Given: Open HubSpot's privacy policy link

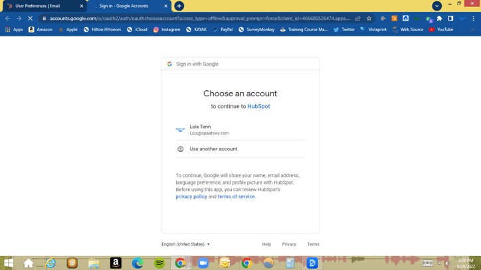Looking at the screenshot, I should click(191, 197).
